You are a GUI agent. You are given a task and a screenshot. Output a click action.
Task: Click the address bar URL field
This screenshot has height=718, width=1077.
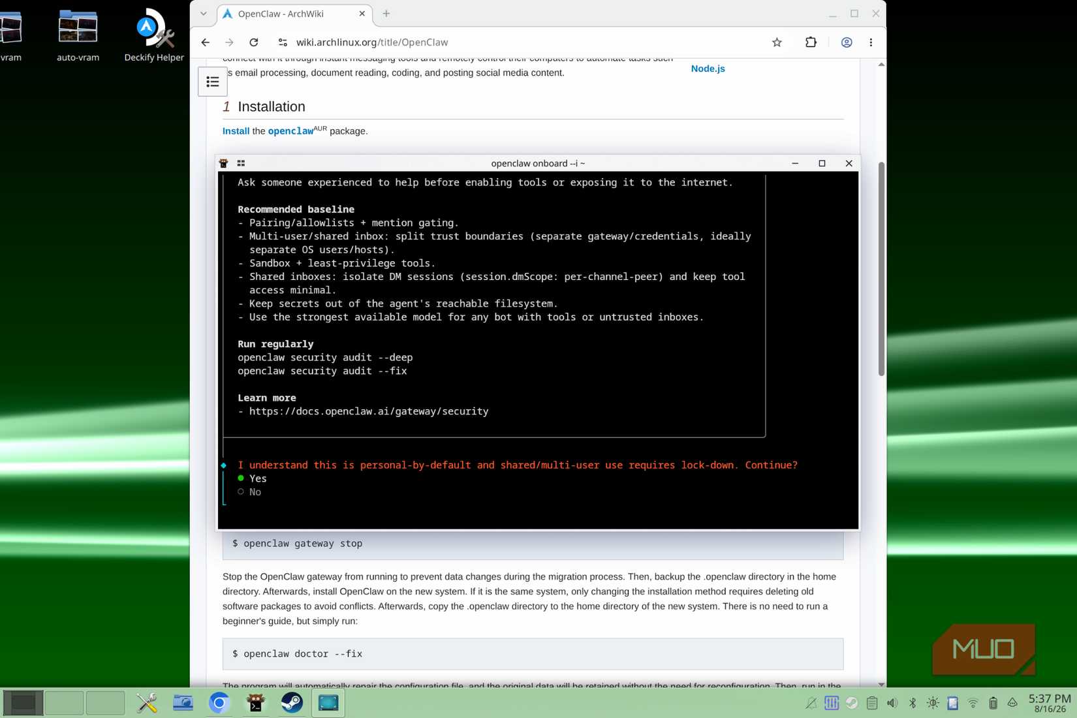[x=522, y=42]
